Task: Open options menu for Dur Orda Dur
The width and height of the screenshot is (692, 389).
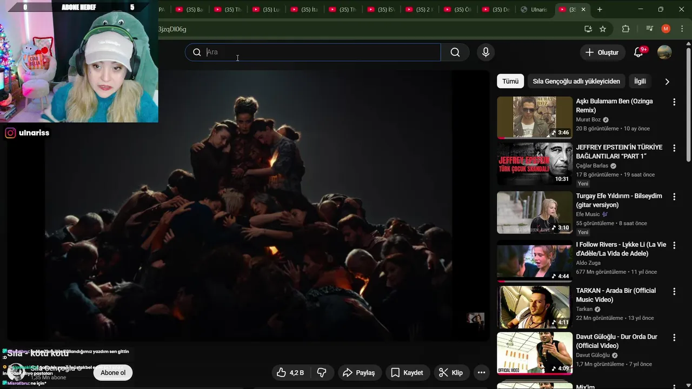Action: (x=674, y=338)
